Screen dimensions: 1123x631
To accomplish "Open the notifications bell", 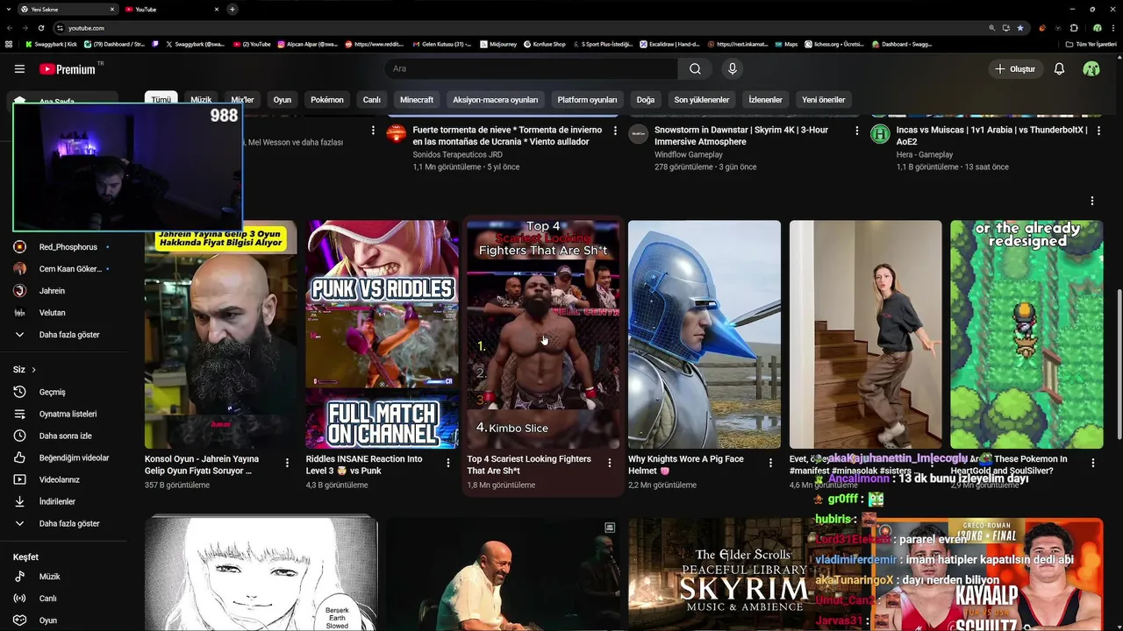I will (x=1059, y=68).
